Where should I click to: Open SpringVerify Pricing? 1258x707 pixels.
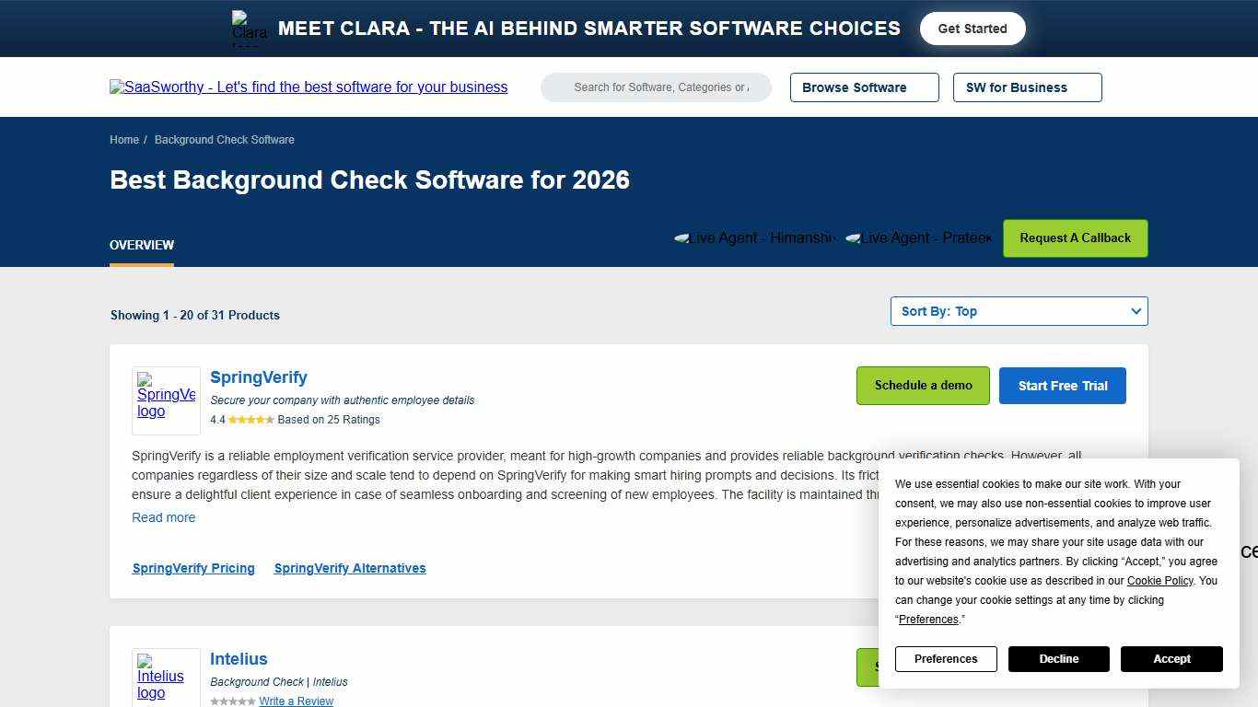[193, 568]
